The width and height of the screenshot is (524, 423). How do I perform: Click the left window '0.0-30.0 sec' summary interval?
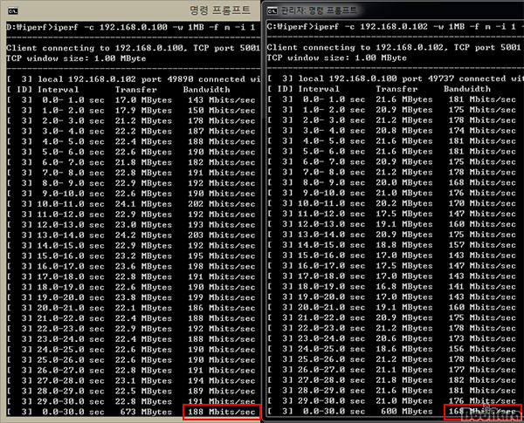73,413
